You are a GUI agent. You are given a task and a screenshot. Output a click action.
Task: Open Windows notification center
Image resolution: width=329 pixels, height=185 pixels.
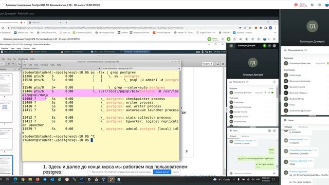273,179
